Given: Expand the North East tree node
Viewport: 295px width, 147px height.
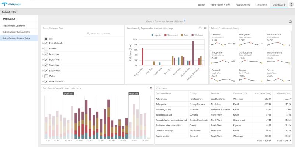Looking at the screenshot, I should (43, 54).
